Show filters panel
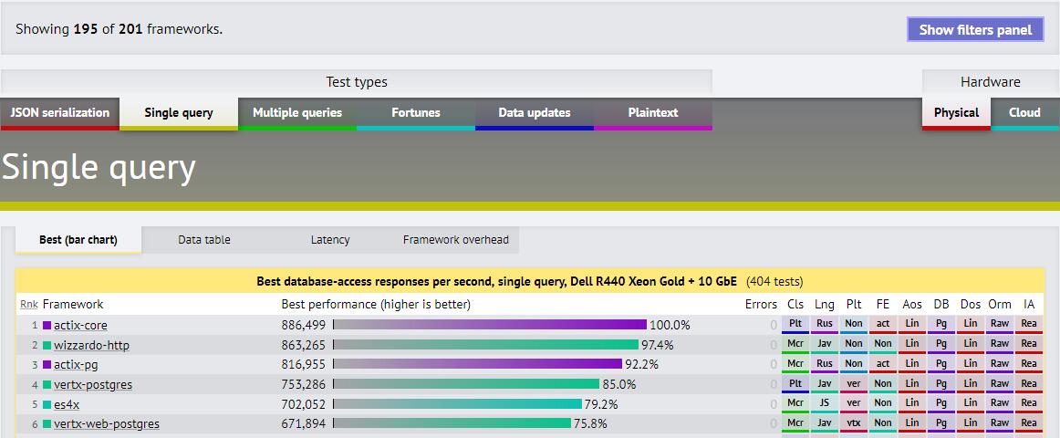1060x438 pixels. (x=975, y=30)
